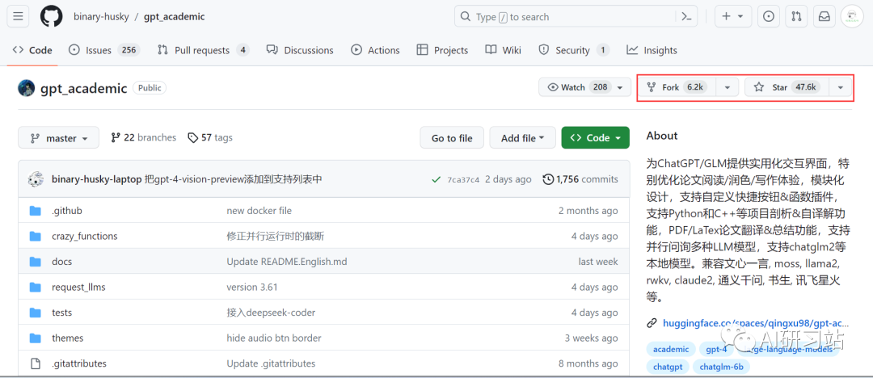Click the tests folder icon
Viewport: 873px width, 378px height.
point(36,313)
